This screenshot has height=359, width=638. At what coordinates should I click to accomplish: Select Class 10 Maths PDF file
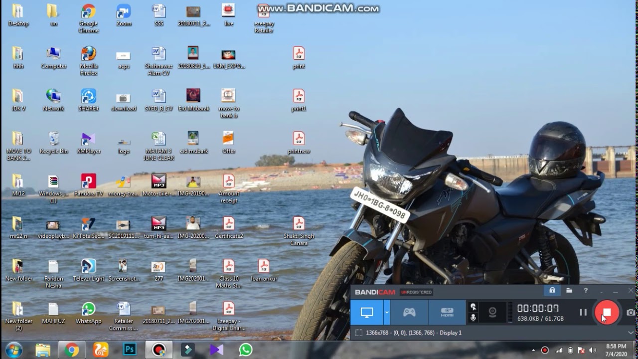(229, 273)
